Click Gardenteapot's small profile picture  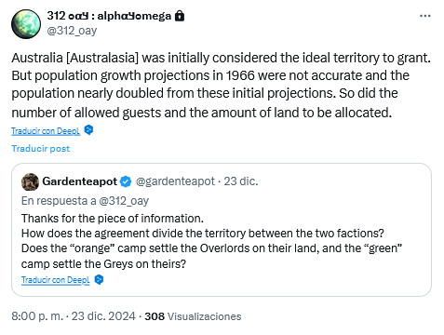[x=30, y=181]
